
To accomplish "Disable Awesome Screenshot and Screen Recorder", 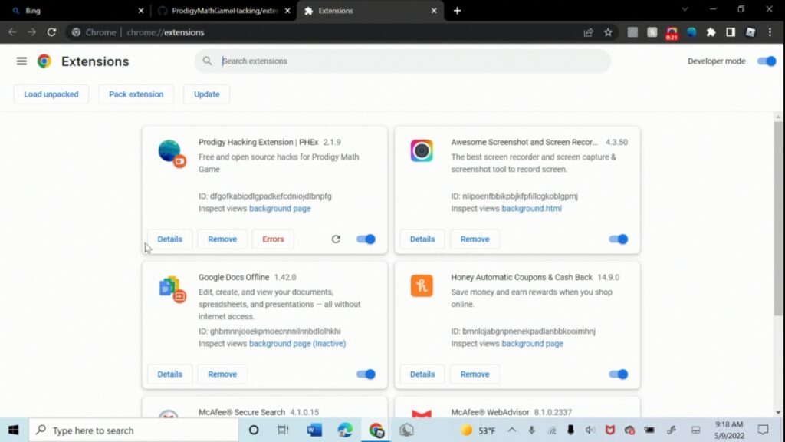I will [x=619, y=239].
